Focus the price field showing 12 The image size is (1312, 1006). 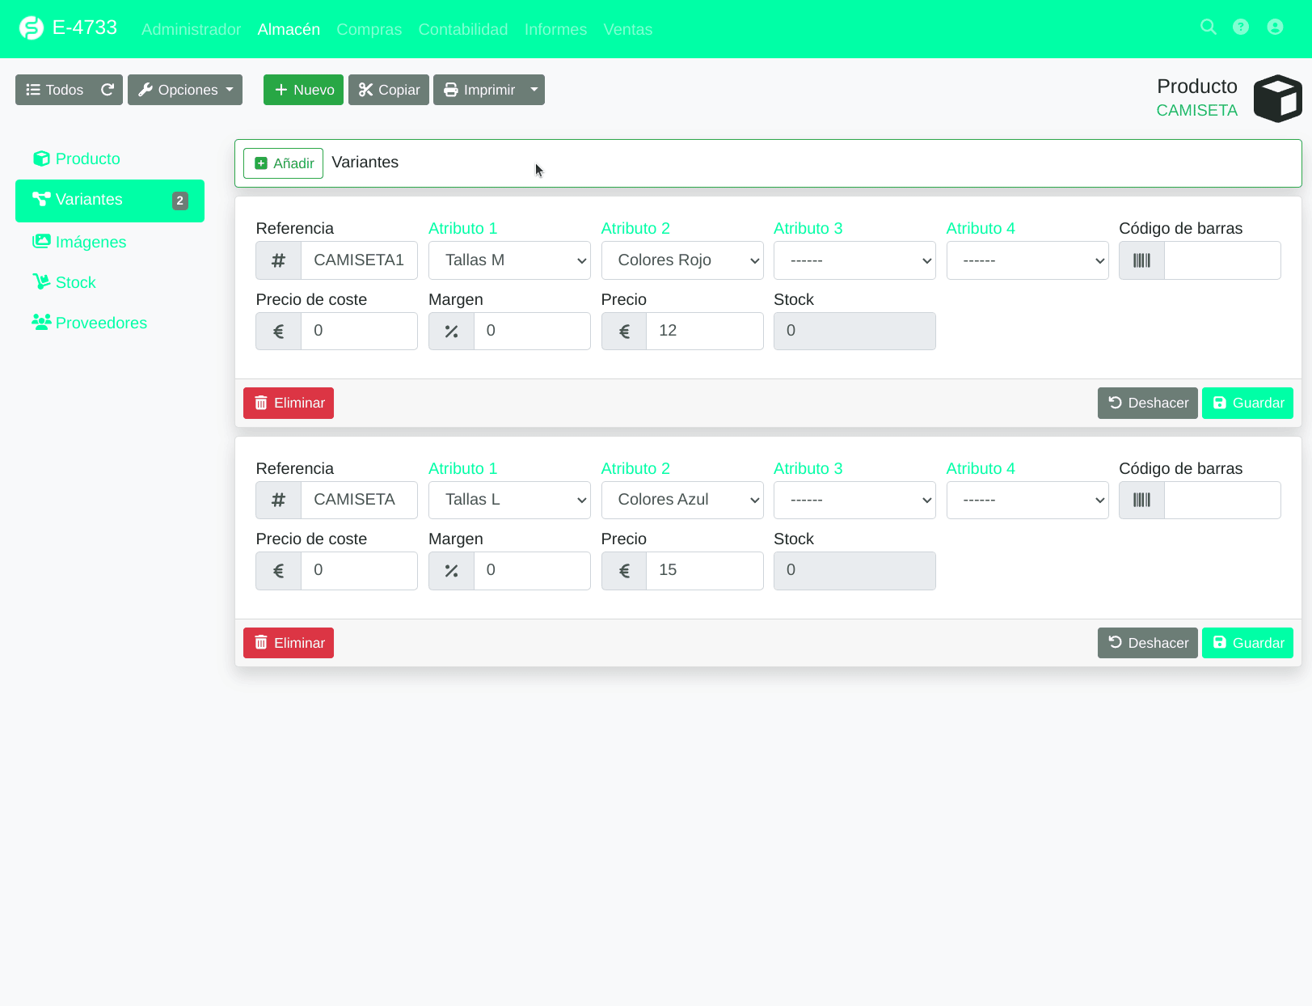click(705, 331)
